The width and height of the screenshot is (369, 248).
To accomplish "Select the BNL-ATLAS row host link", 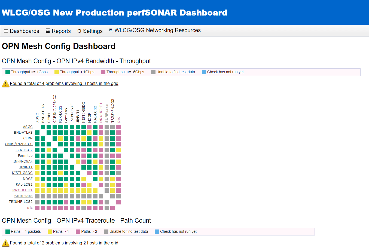I will click(x=23, y=133).
